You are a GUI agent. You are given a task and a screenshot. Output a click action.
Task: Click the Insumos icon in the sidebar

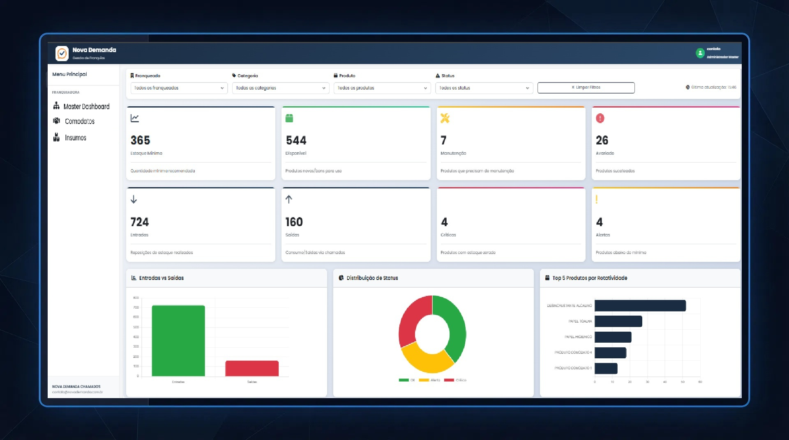pos(57,137)
